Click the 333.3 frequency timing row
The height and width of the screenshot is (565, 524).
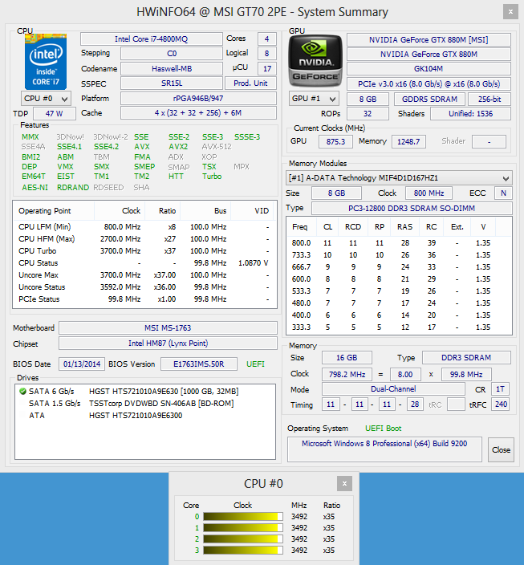point(399,327)
